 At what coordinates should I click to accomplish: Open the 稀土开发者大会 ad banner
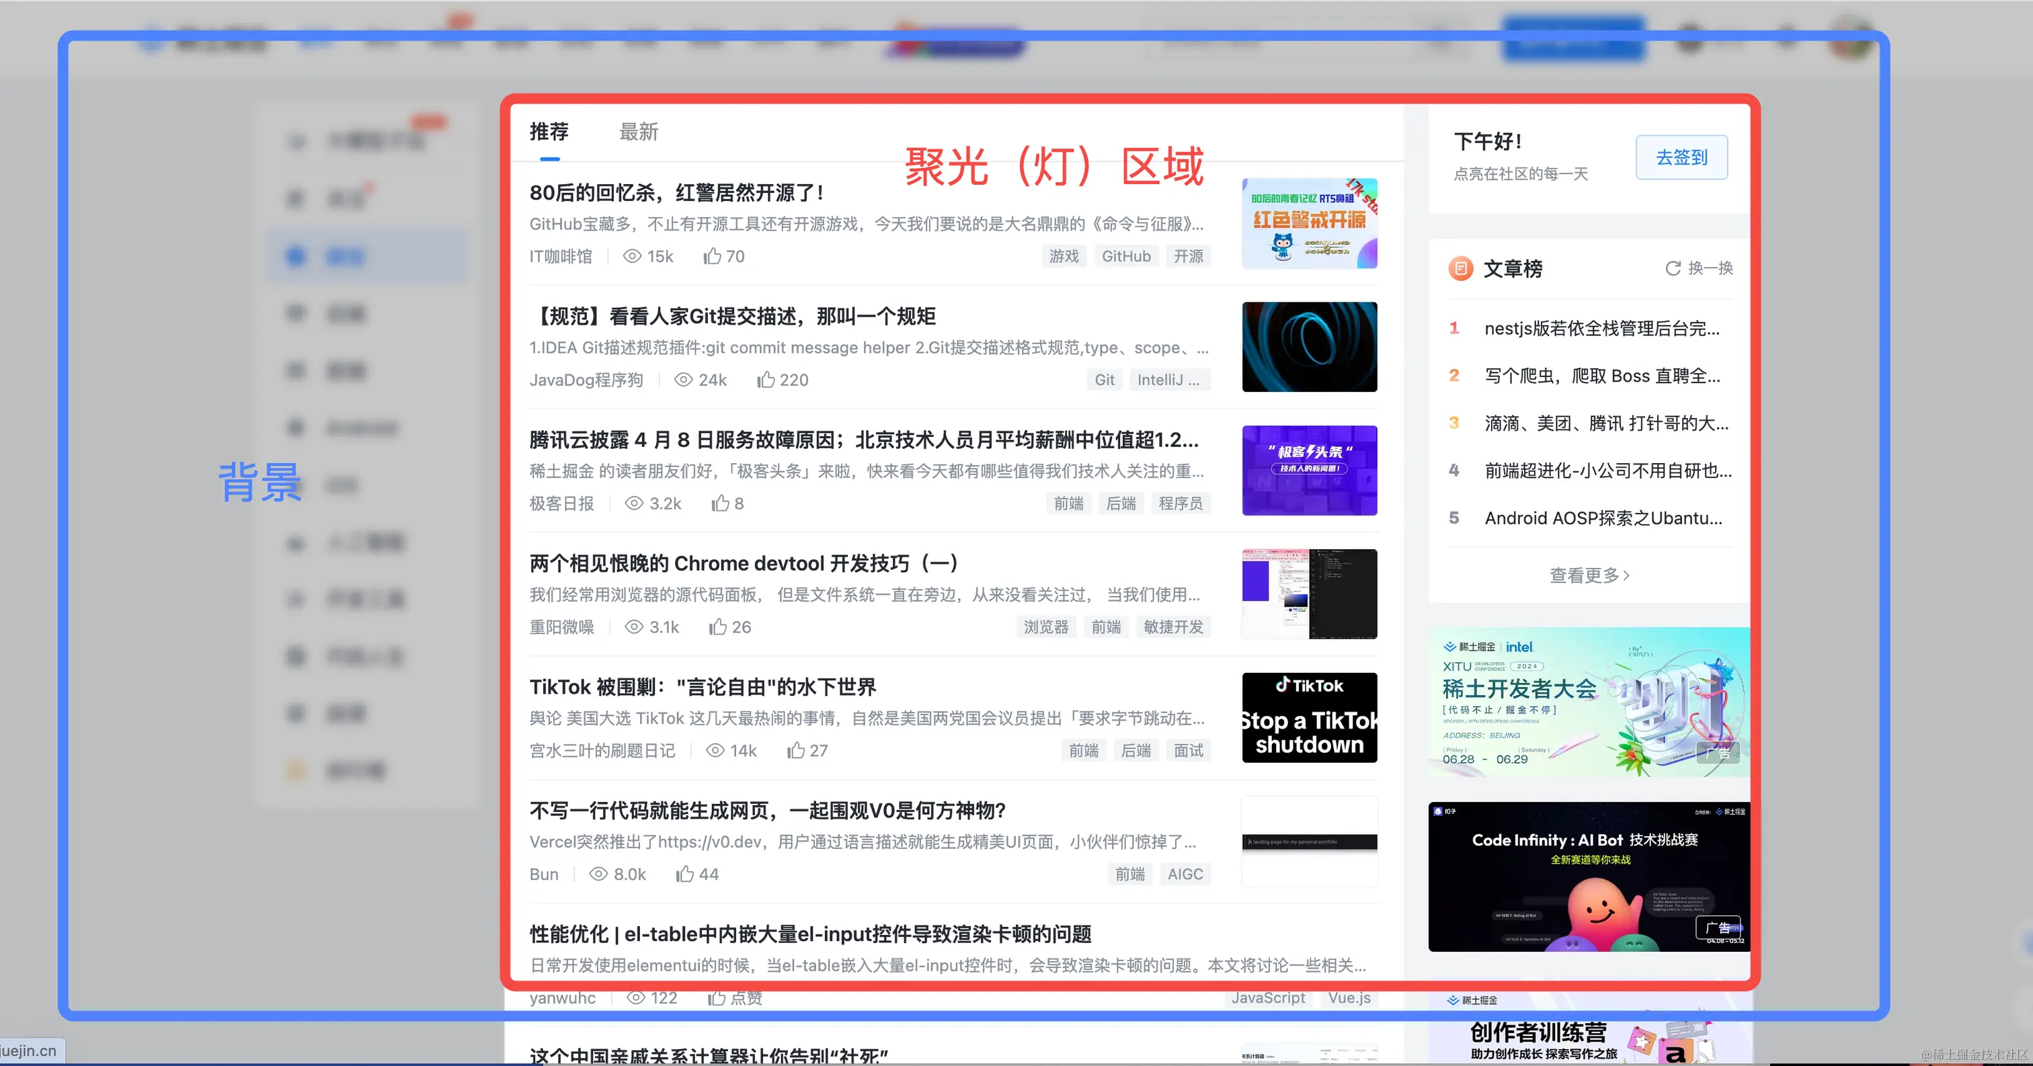1589,702
